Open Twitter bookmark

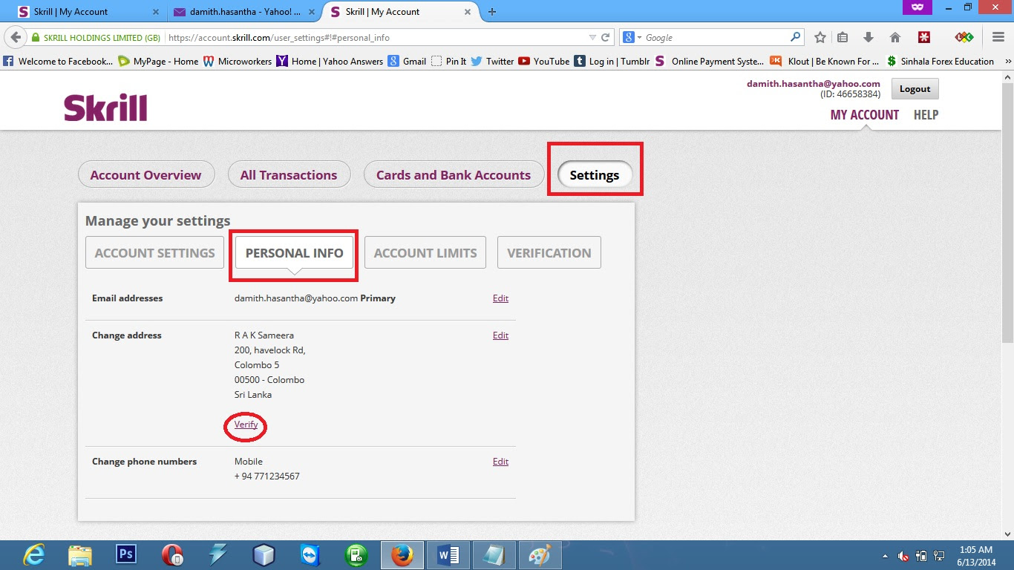(492, 61)
